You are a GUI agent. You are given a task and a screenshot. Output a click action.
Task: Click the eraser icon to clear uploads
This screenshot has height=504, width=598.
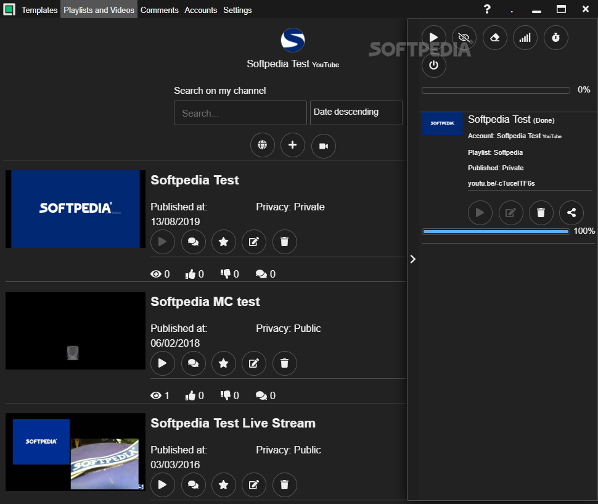(x=495, y=38)
